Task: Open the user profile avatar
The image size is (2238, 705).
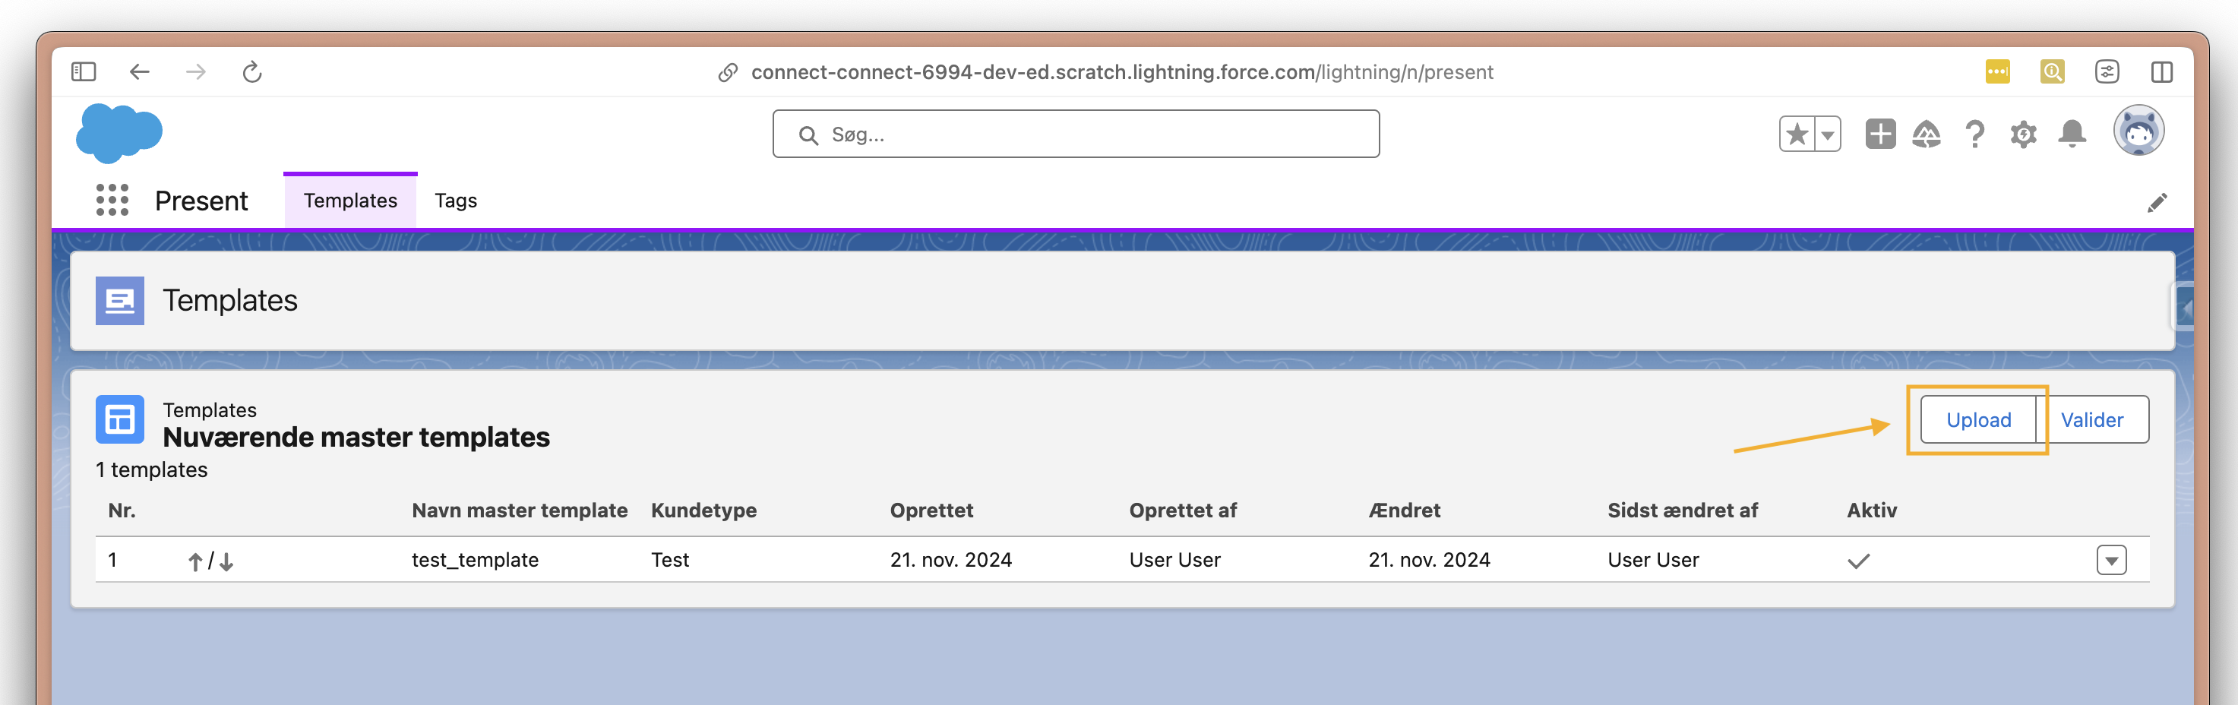Action: 2138,131
